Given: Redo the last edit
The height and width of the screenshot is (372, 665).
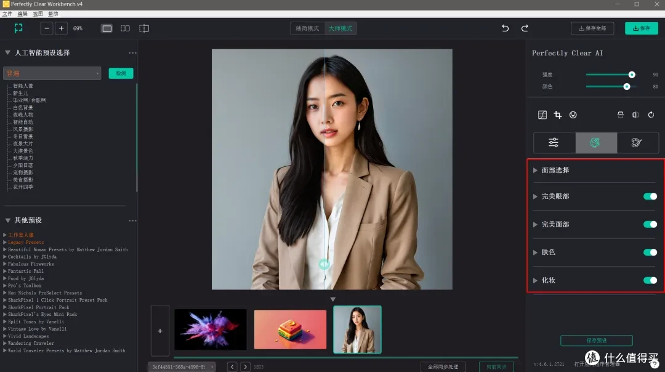Looking at the screenshot, I should [525, 28].
